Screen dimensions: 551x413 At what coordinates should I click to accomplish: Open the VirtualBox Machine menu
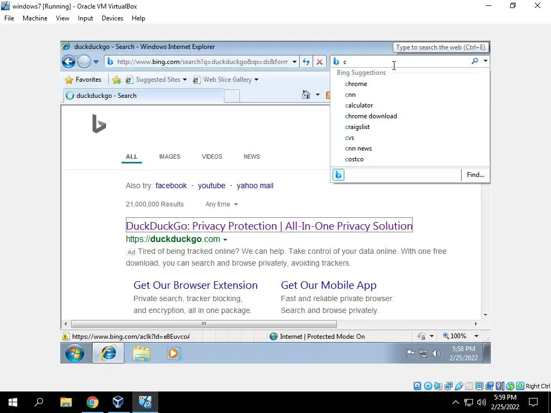[x=35, y=18]
